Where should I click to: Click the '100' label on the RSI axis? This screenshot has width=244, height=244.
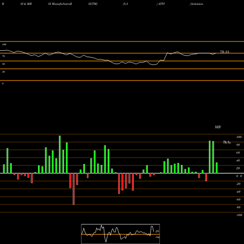(4, 44)
